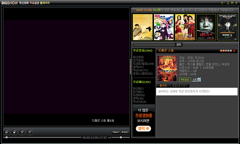Close the BIGSHOW player window
Screen dimensions: 240x144
236,3
